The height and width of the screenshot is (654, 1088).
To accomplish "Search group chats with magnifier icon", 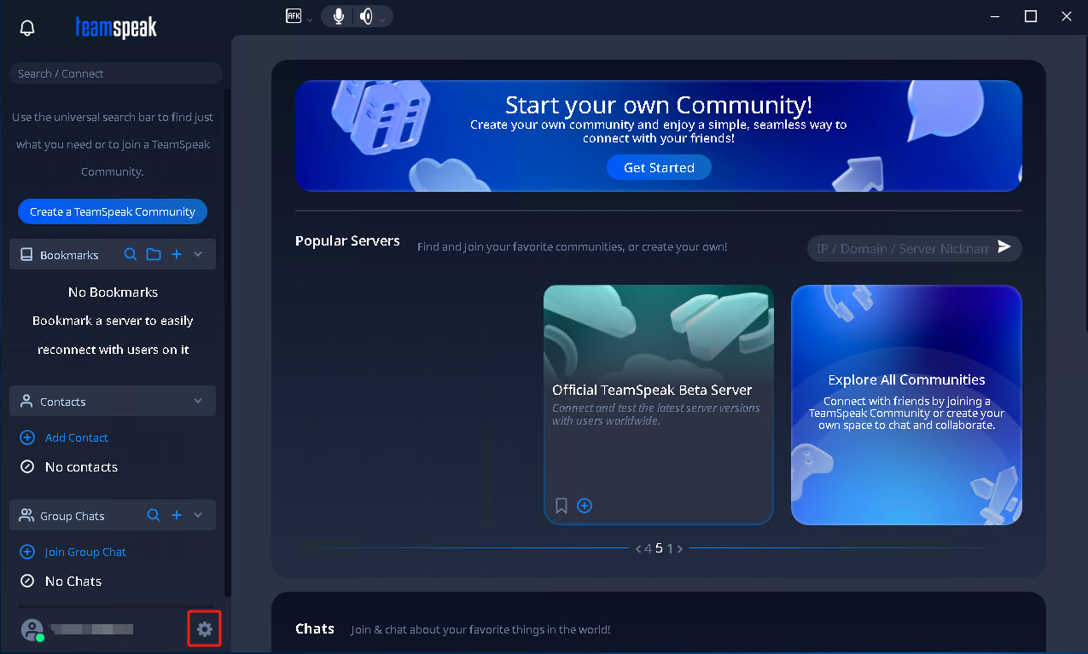I will point(154,515).
